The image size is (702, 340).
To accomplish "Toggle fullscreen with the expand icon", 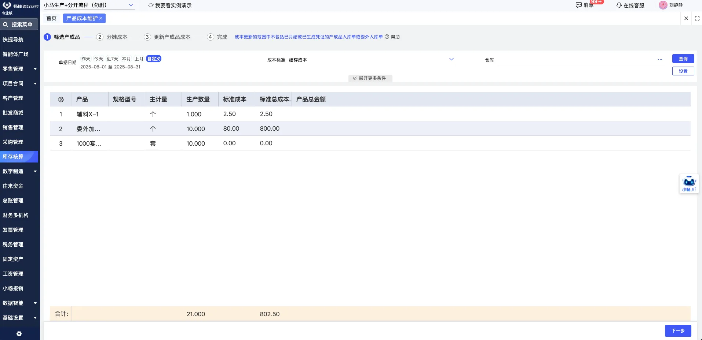I will [x=697, y=18].
